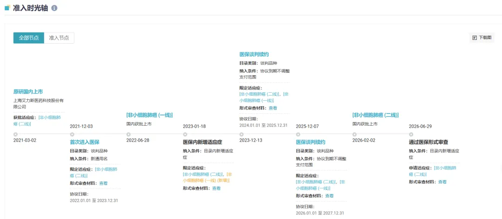Switch to the 准入节点 tab
This screenshot has width=502, height=219.
coord(59,38)
